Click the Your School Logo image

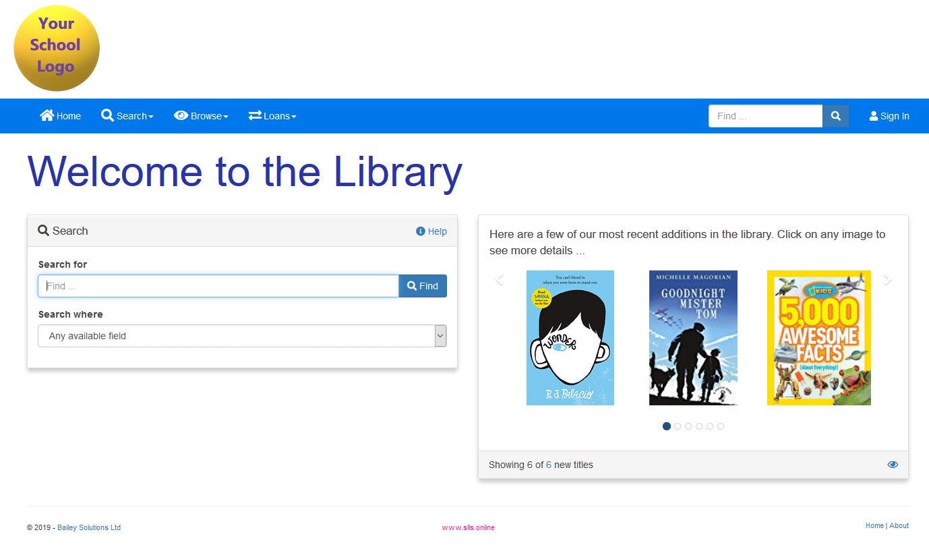(x=57, y=48)
